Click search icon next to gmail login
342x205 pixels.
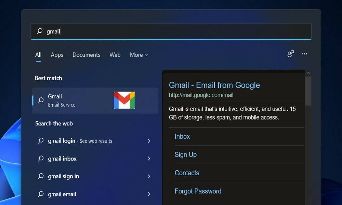[x=41, y=141]
